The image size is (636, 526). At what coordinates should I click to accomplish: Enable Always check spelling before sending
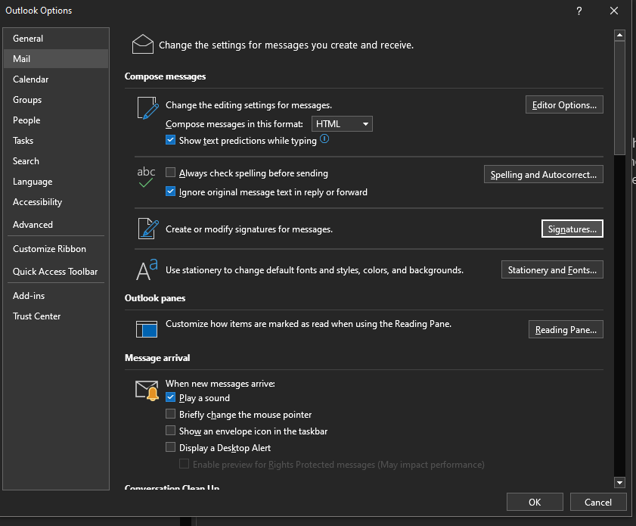(x=170, y=173)
